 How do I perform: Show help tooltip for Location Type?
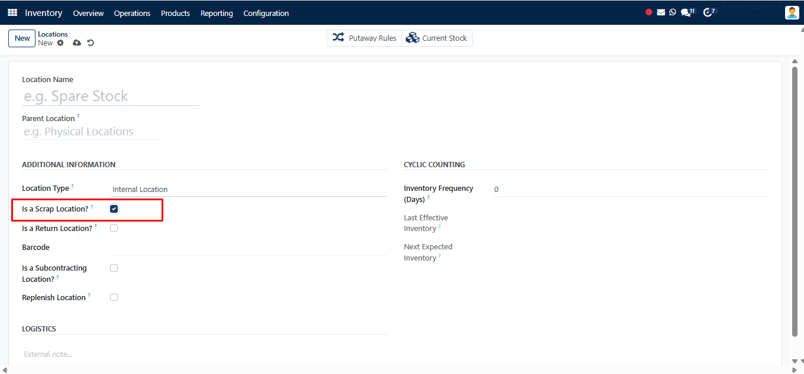pyautogui.click(x=72, y=186)
